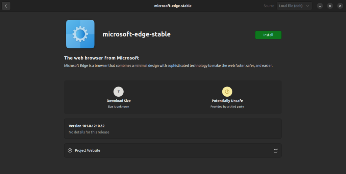This screenshot has height=174, width=346.
Task: Minimize the software window
Action: [320, 6]
